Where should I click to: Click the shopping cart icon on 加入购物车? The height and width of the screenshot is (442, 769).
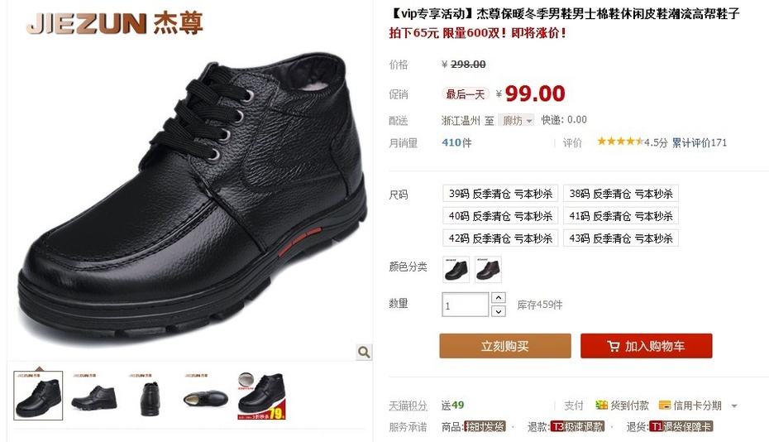(613, 346)
